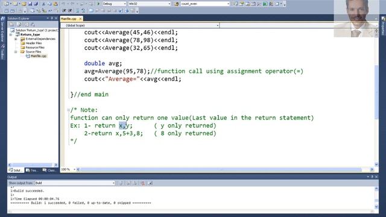
Task: Open Solution Explorer window position menu
Action: tap(48, 18)
